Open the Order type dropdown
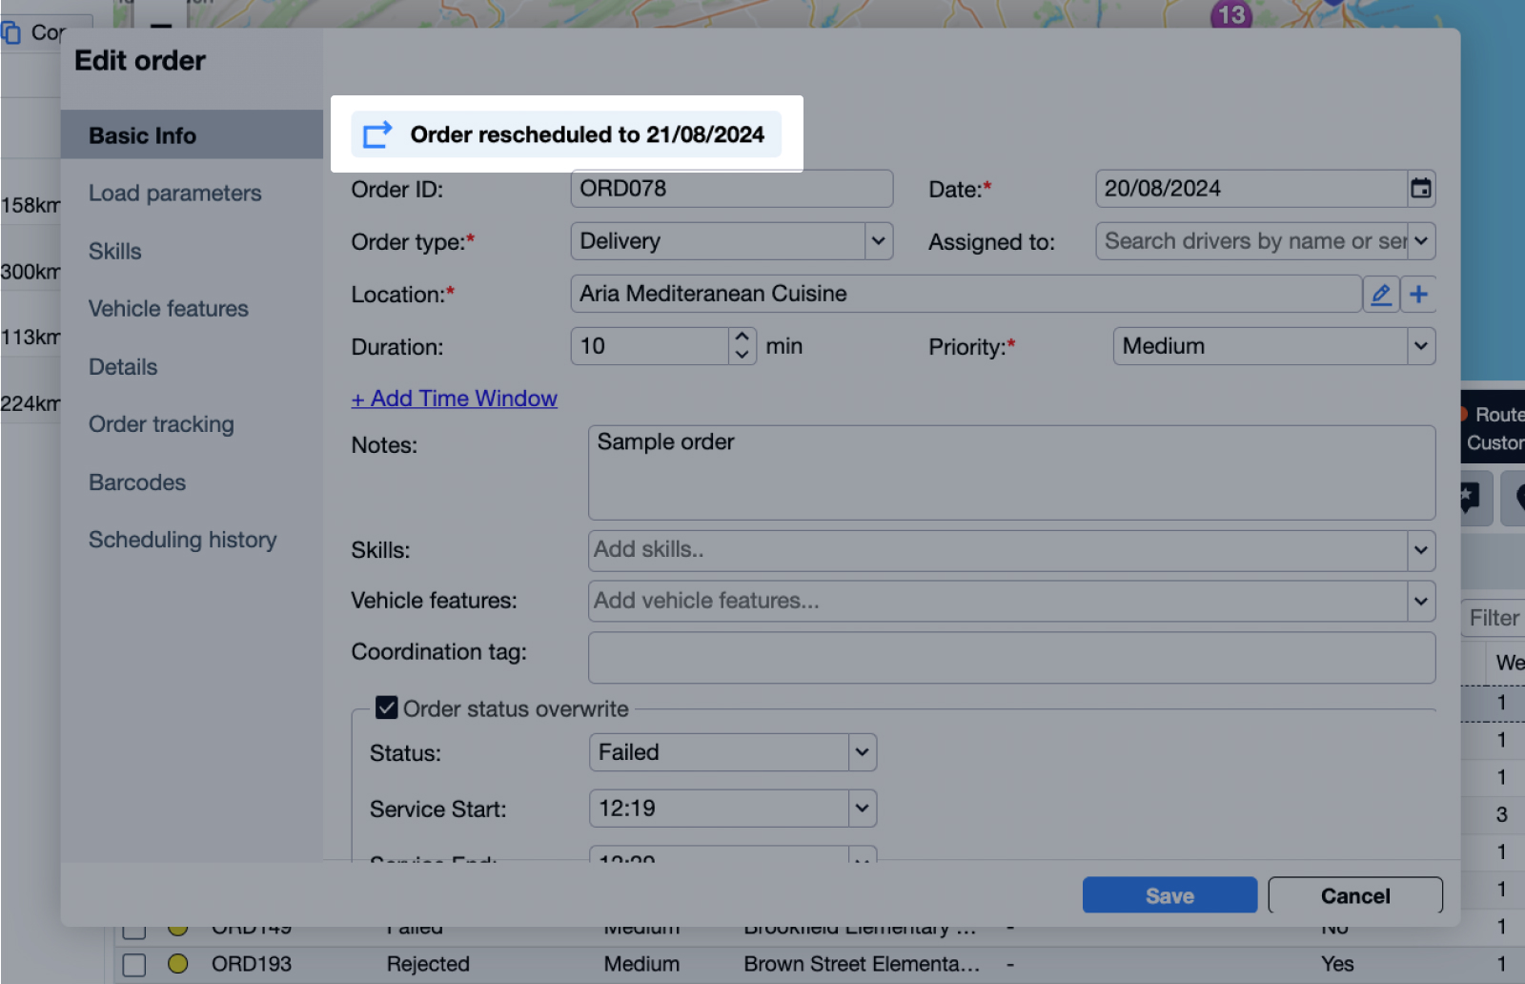The height and width of the screenshot is (984, 1525). pos(878,241)
